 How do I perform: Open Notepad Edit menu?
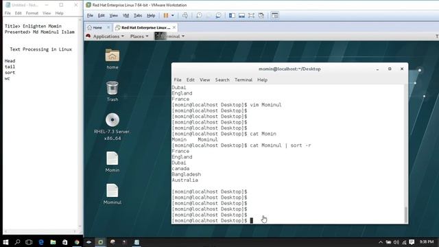tap(19, 13)
